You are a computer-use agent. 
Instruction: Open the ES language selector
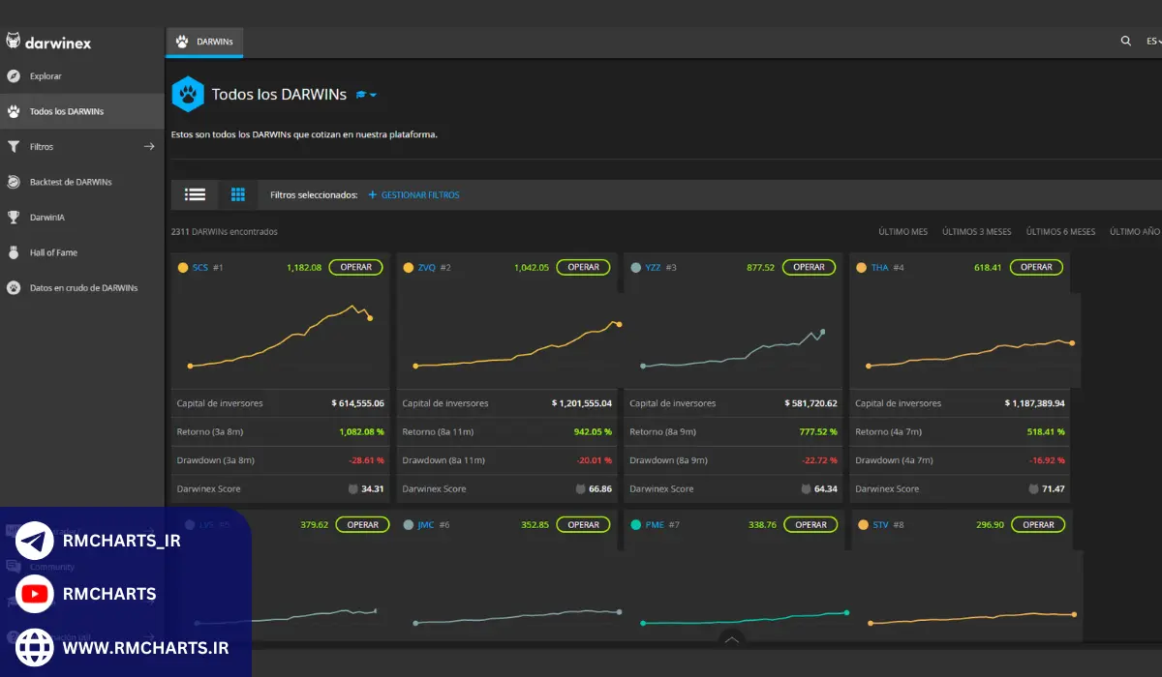tap(1153, 42)
